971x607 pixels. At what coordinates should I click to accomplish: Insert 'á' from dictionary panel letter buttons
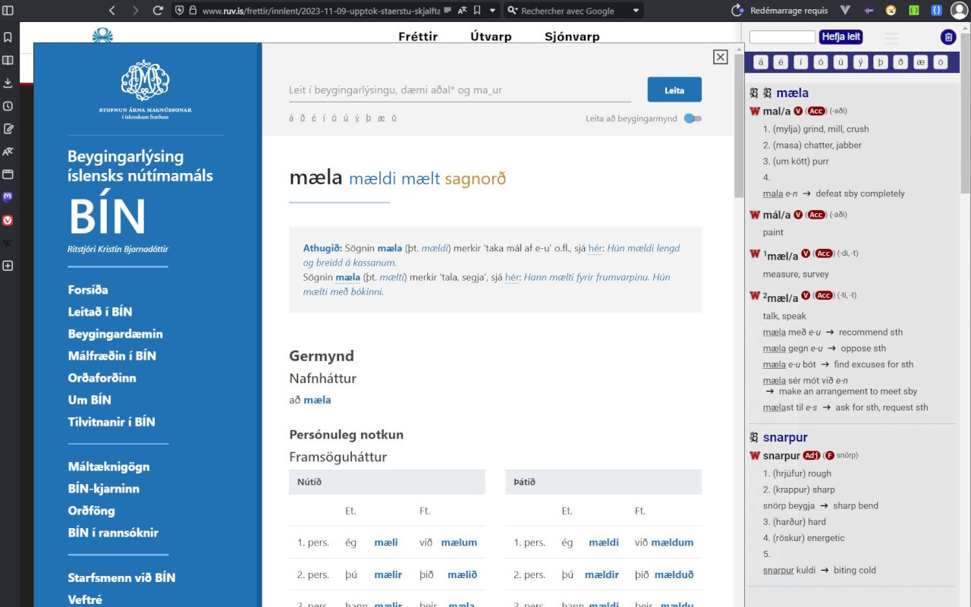click(761, 62)
